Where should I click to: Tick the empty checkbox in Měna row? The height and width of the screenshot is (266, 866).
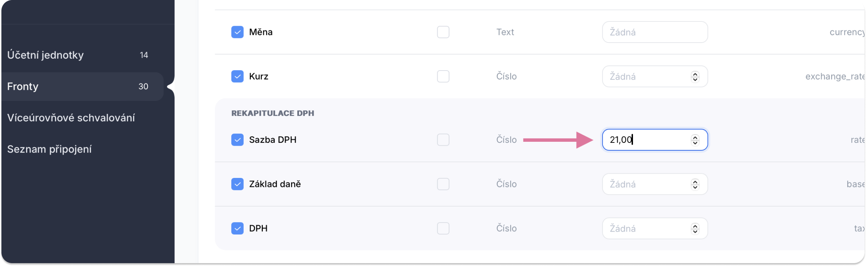pyautogui.click(x=443, y=32)
